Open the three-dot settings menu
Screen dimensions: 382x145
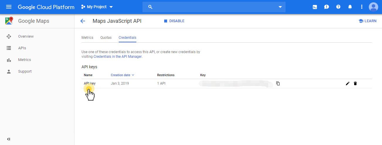click(362, 7)
